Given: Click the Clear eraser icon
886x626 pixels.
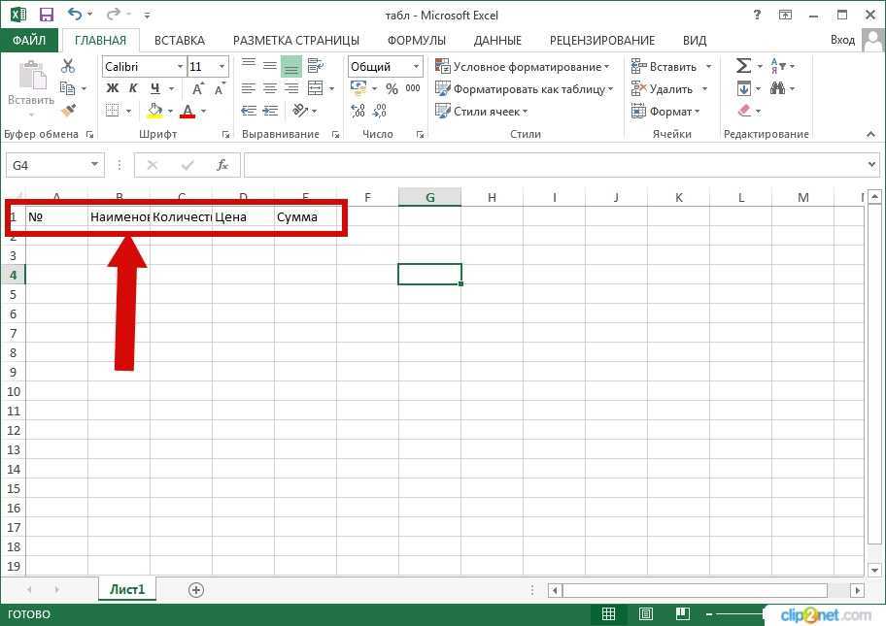Looking at the screenshot, I should click(744, 110).
